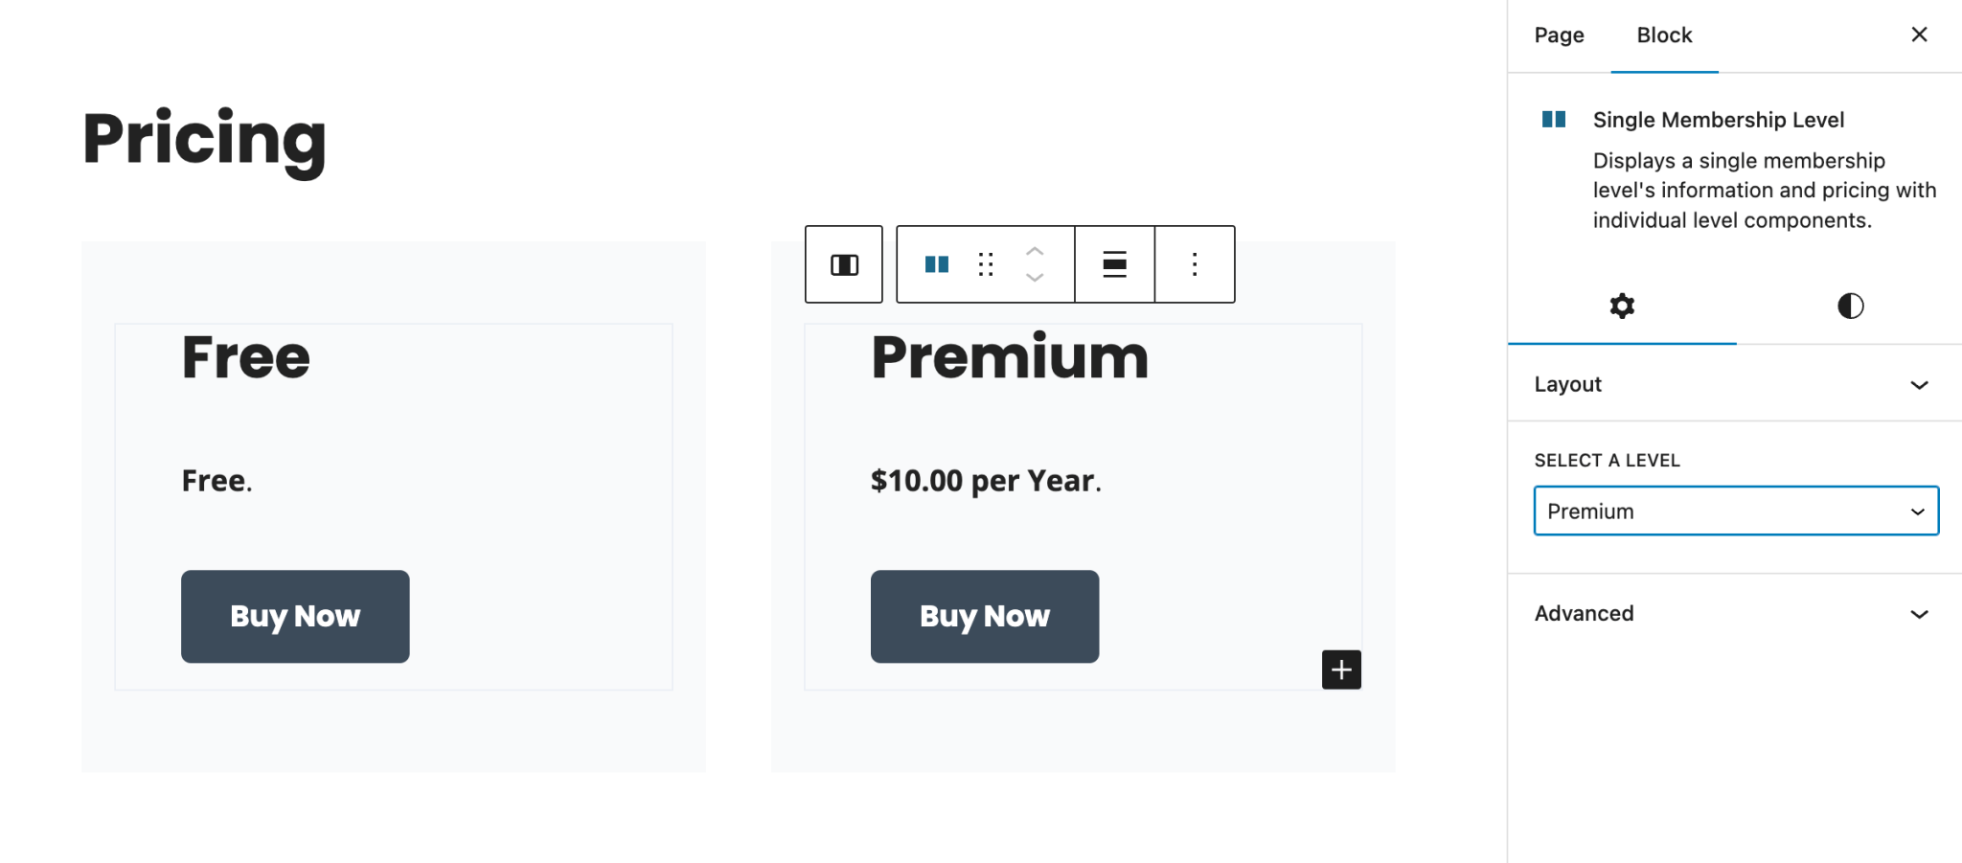Click the Free Buy Now button
The image size is (1962, 863).
click(294, 616)
